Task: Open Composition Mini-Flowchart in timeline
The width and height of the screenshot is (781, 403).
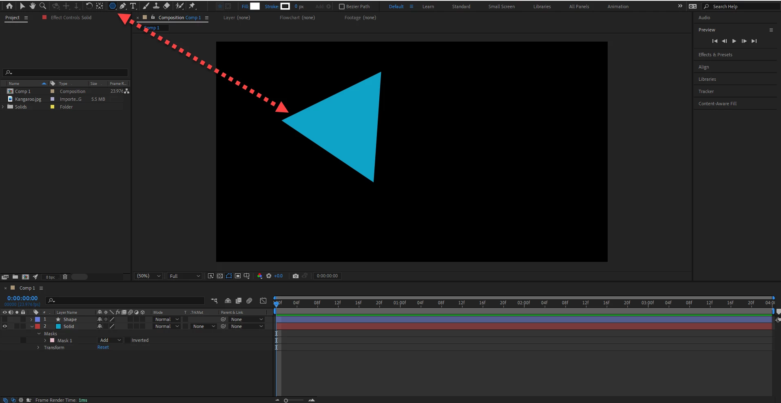Action: point(214,301)
